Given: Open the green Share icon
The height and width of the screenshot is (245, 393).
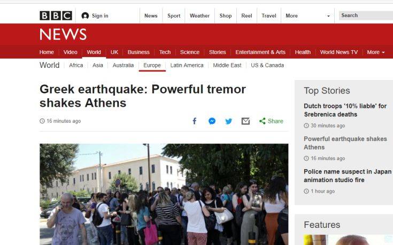Looking at the screenshot, I should pos(263,121).
